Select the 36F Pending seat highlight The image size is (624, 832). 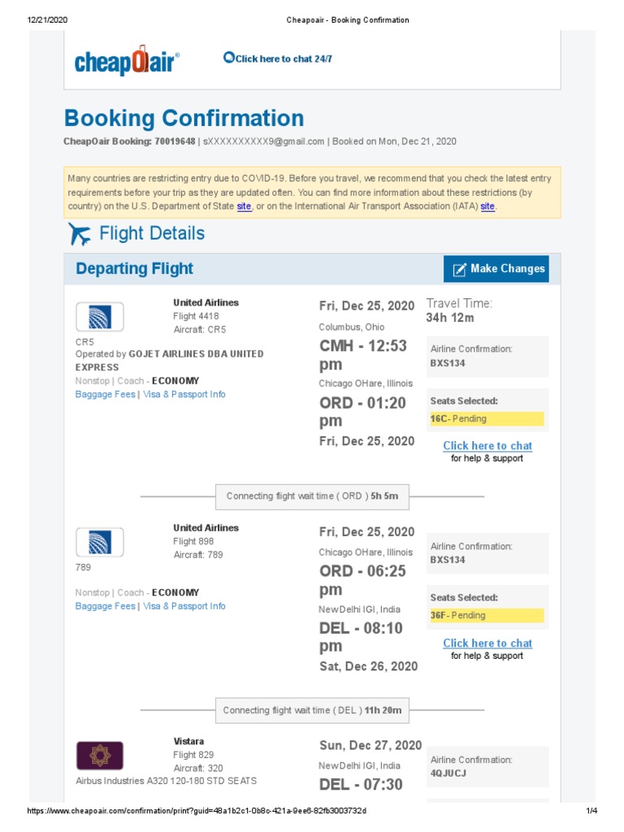pos(487,615)
